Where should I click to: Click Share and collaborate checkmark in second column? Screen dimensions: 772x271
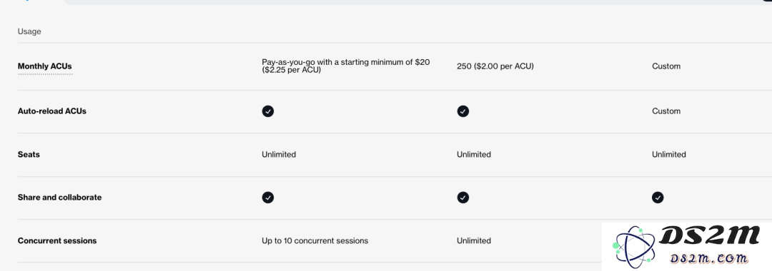tap(462, 198)
